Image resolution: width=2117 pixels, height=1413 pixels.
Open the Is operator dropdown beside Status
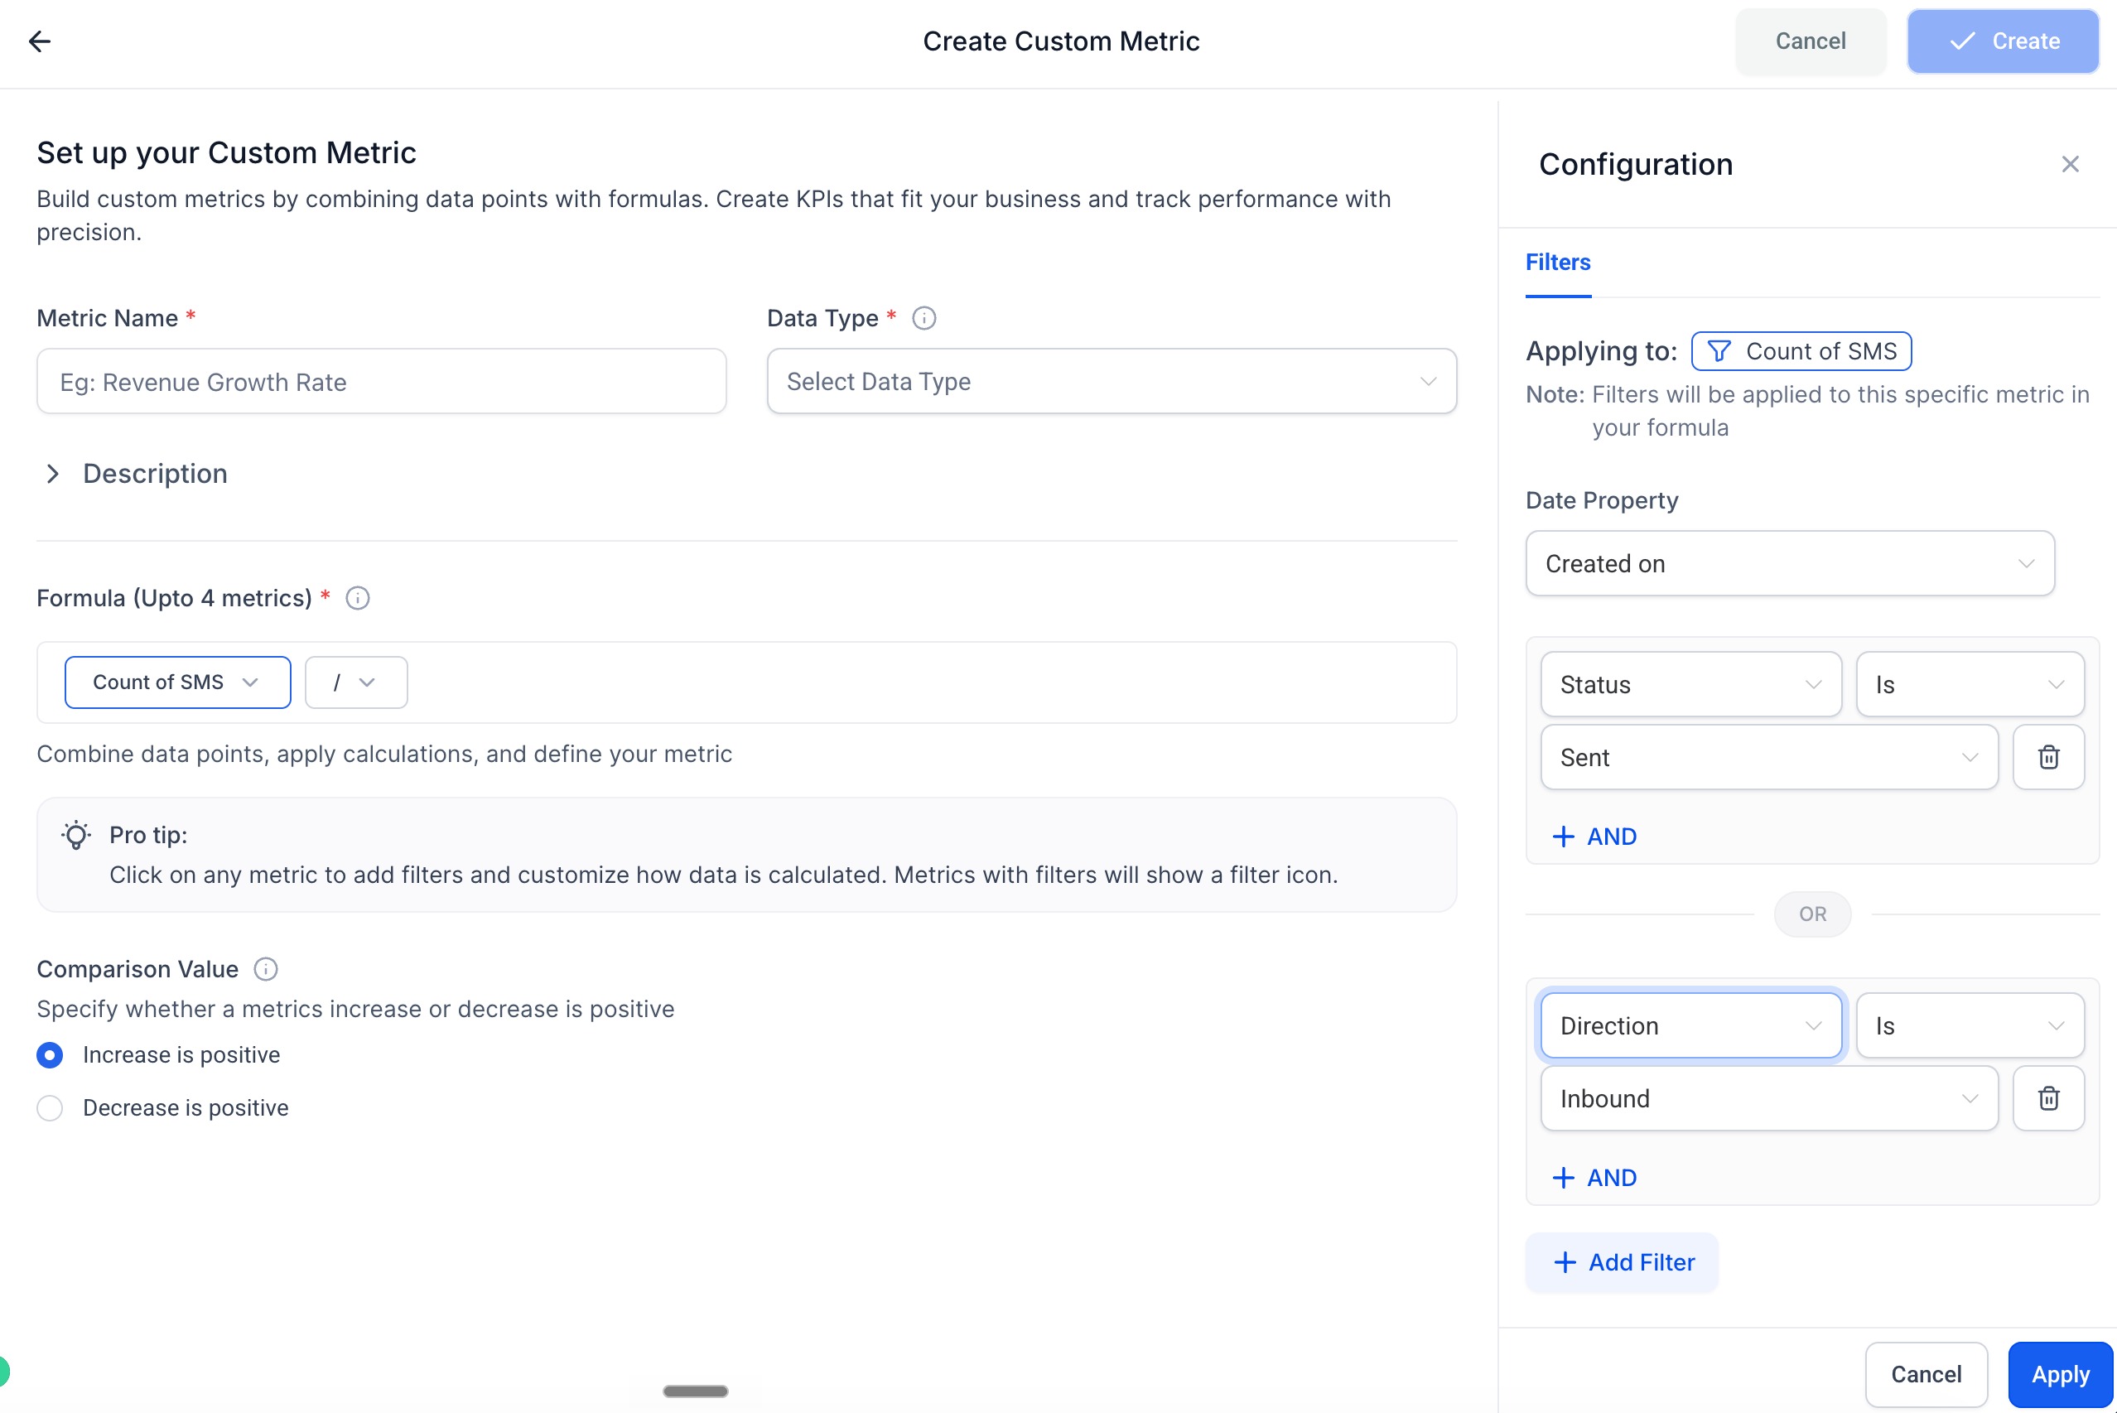1970,685
